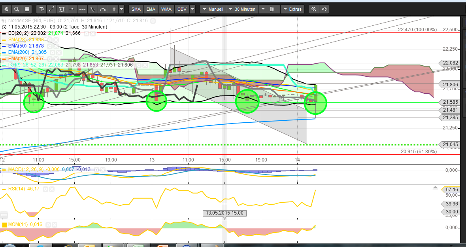The height and width of the screenshot is (247, 466).
Task: Add WMA indicator from toolbar
Action: tap(166, 9)
